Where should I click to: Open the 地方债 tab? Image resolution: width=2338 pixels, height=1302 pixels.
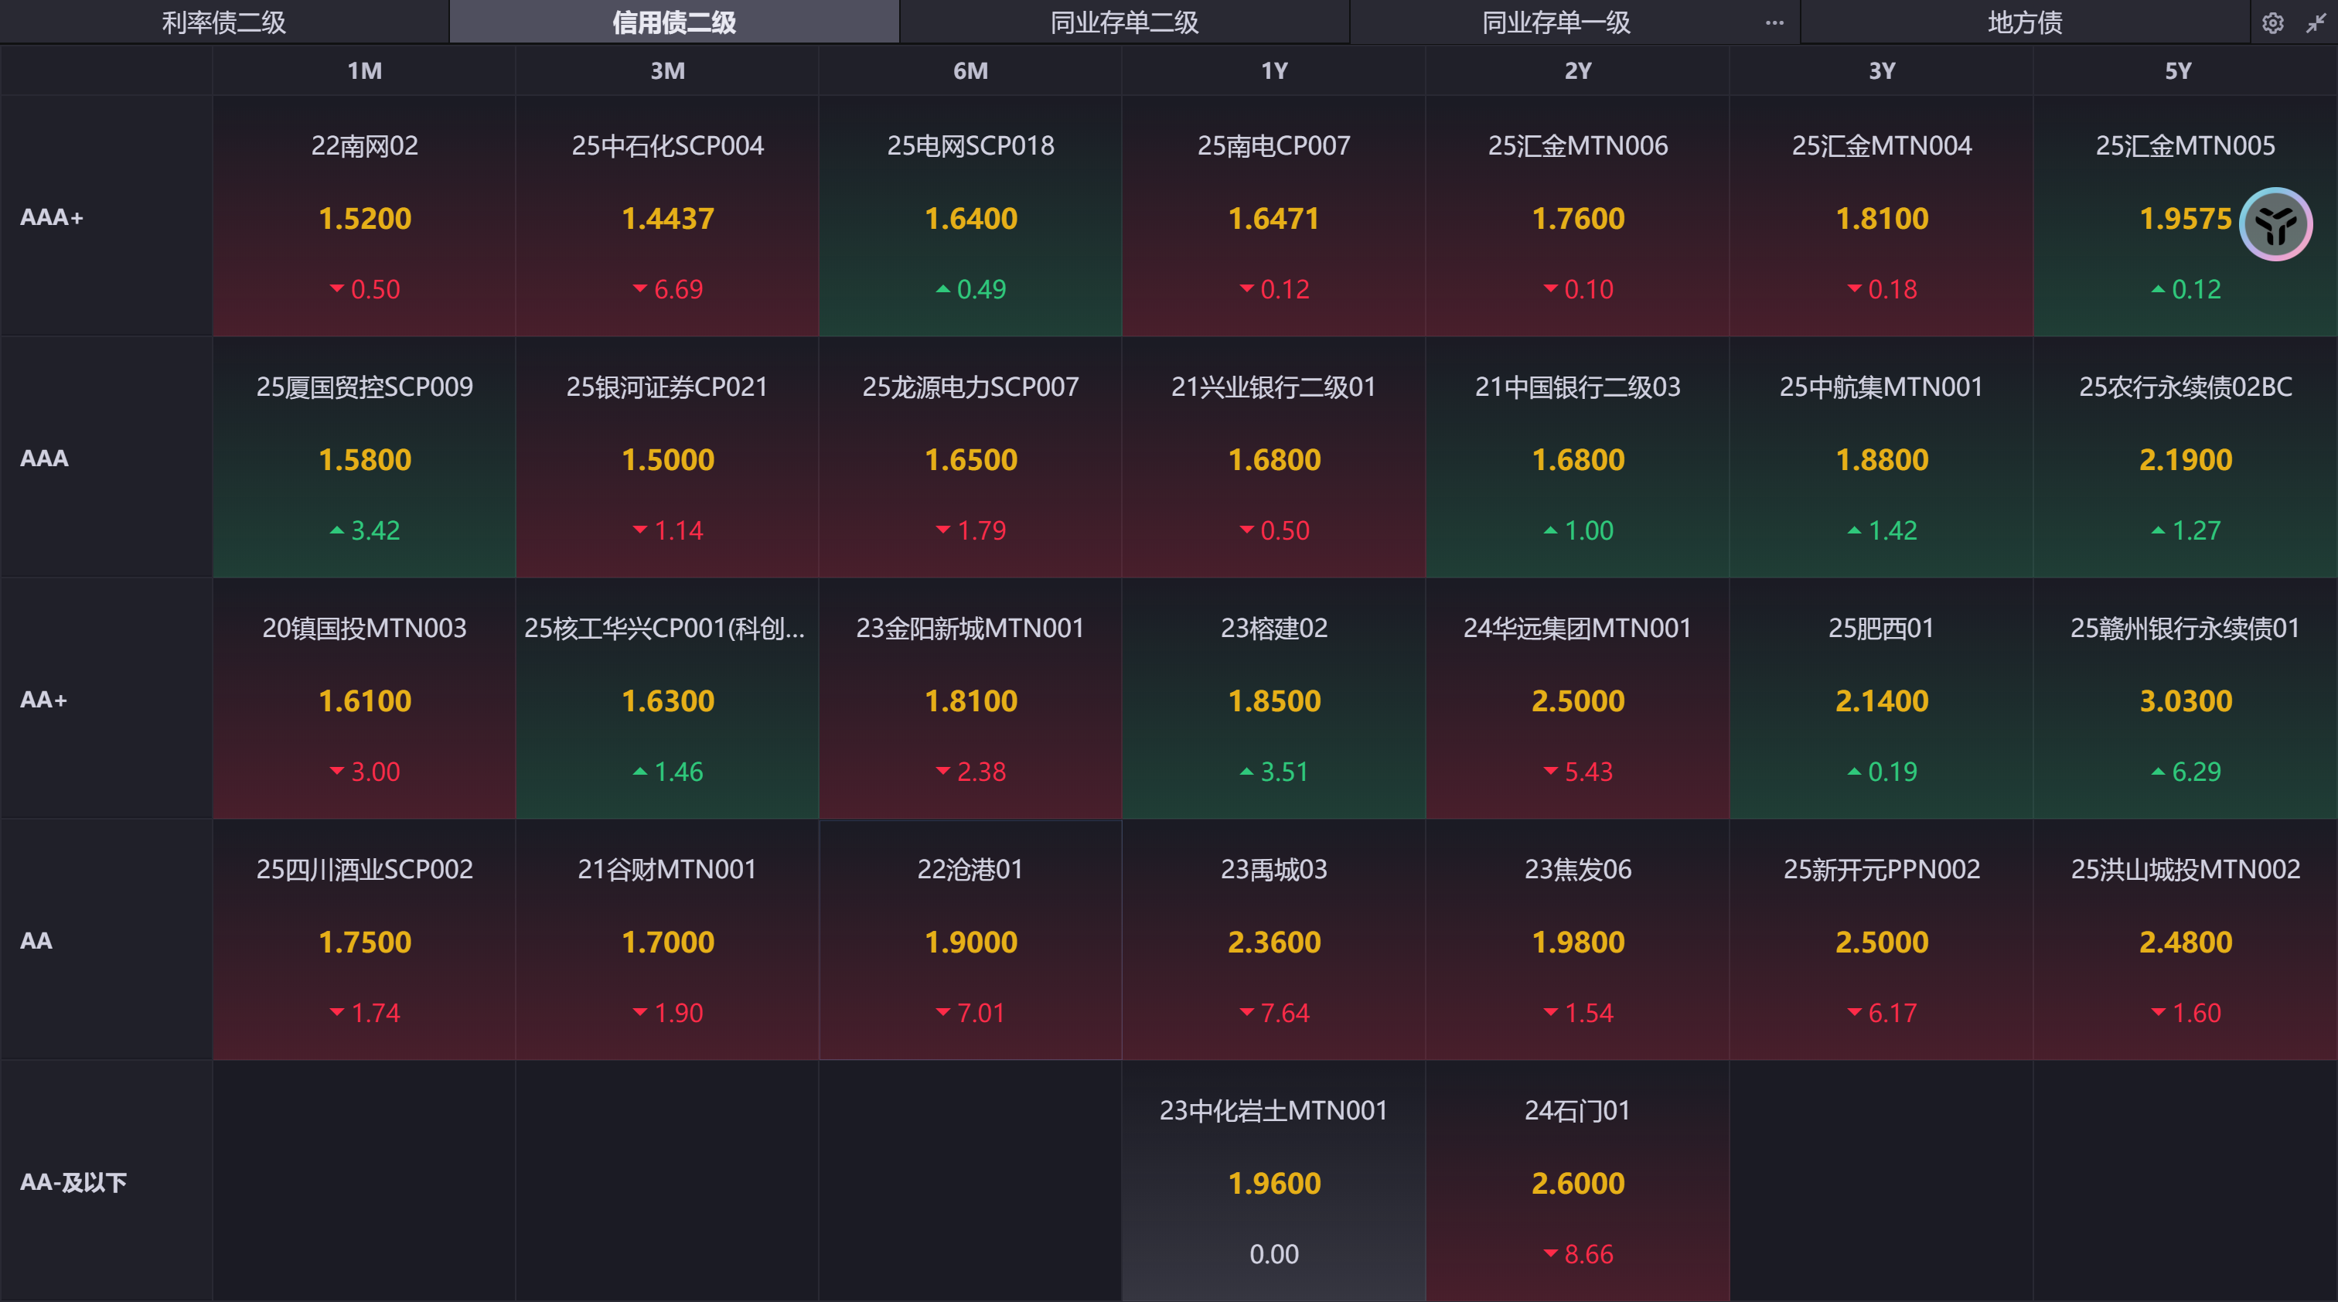pos(2024,22)
